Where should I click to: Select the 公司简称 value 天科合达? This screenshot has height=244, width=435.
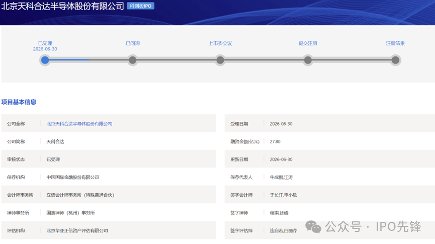55,141
